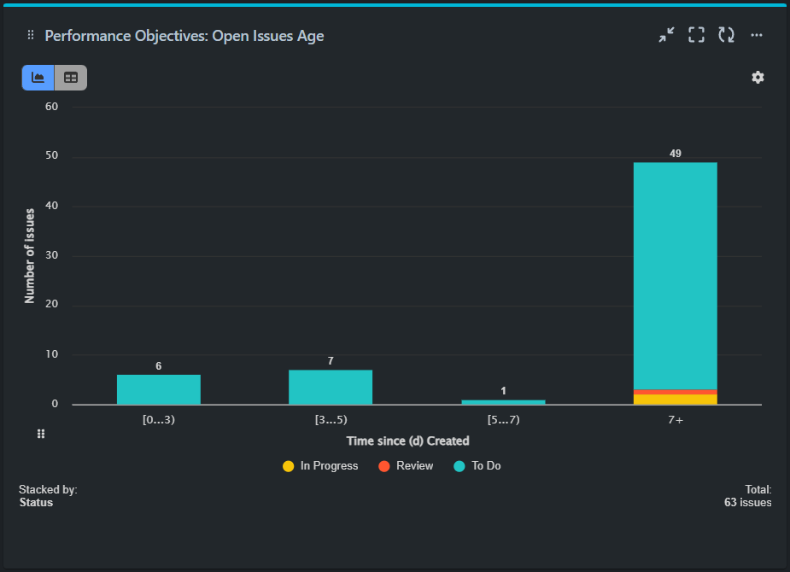Screen dimensions: 790x572
Task: Toggle the In Progress legend entry
Action: [320, 465]
